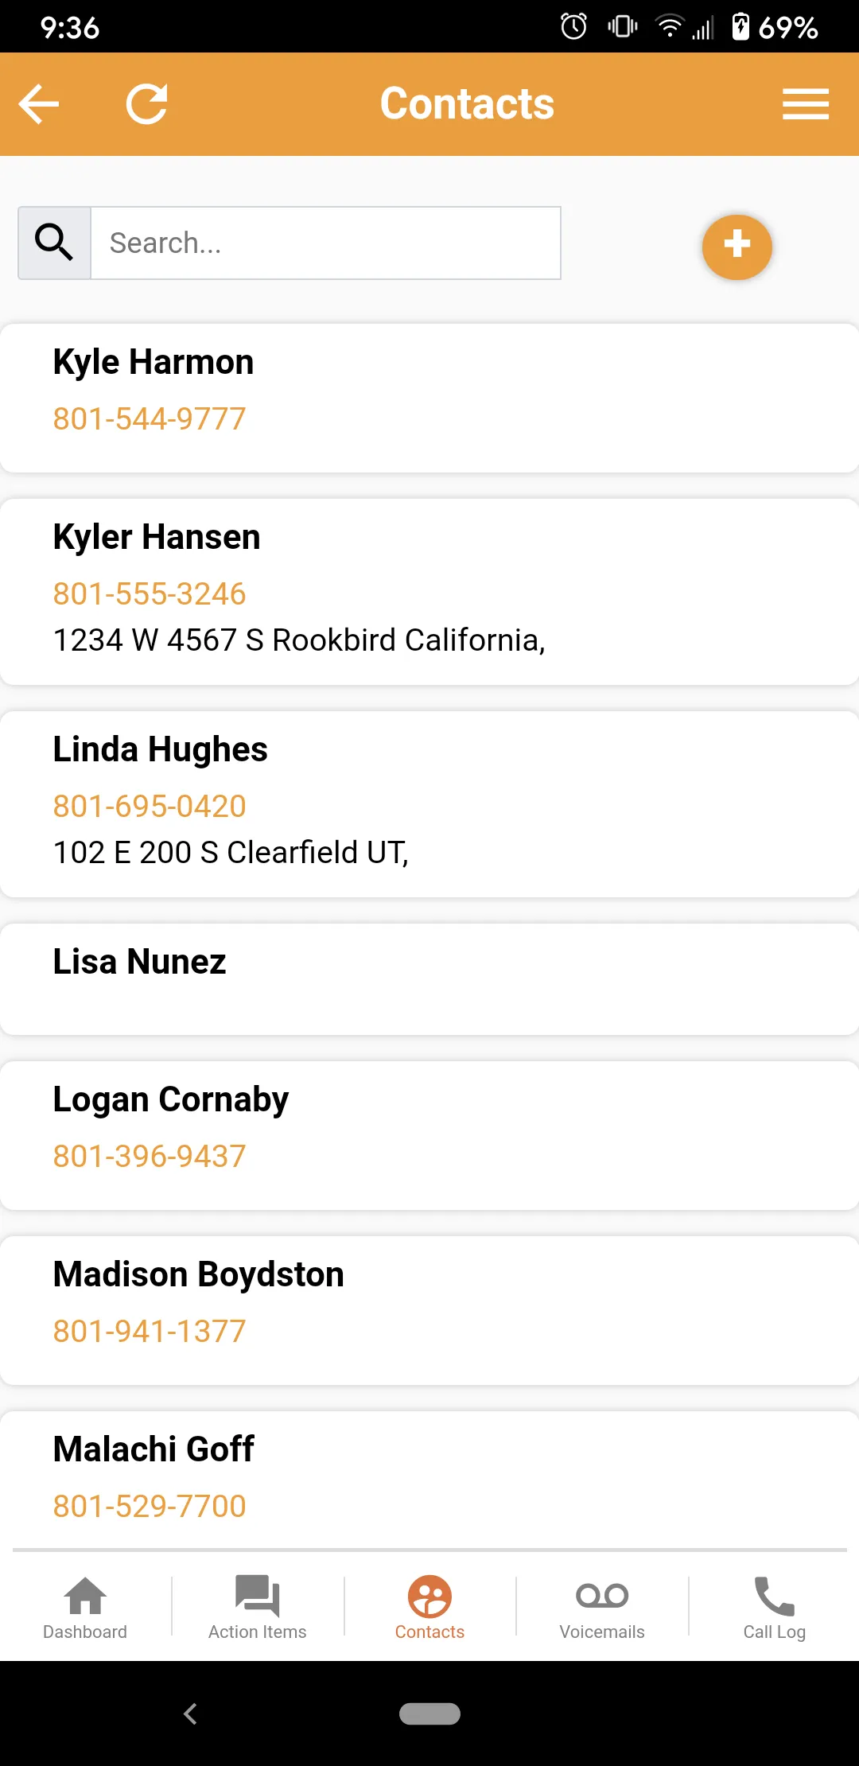The image size is (859, 1766).
Task: Open Voicemails tab
Action: (x=602, y=1607)
